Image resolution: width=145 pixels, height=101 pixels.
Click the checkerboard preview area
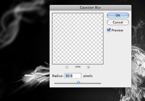pos(78,39)
